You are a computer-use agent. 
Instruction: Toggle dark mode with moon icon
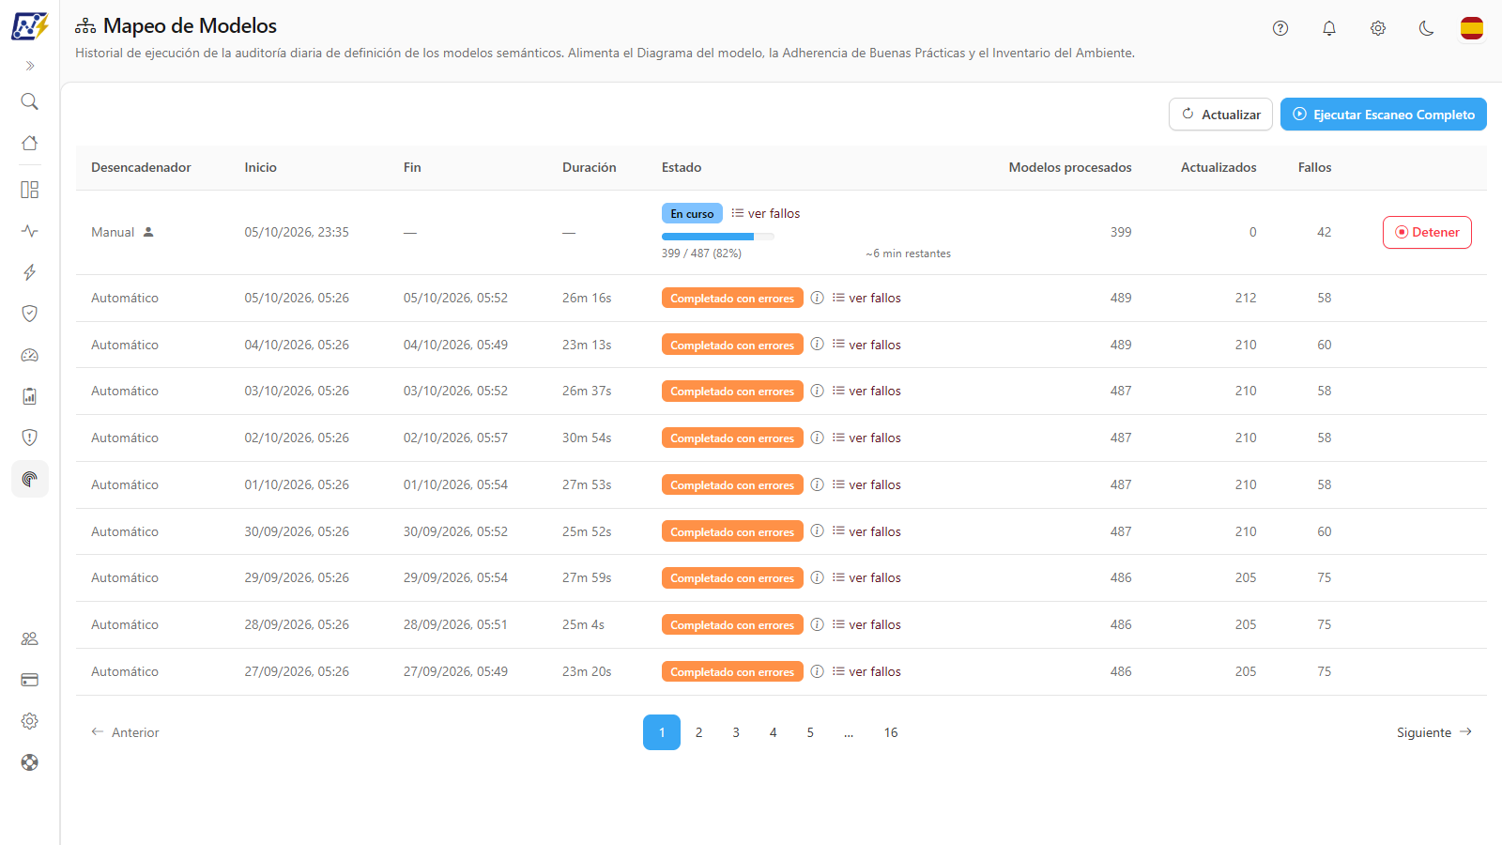point(1427,28)
